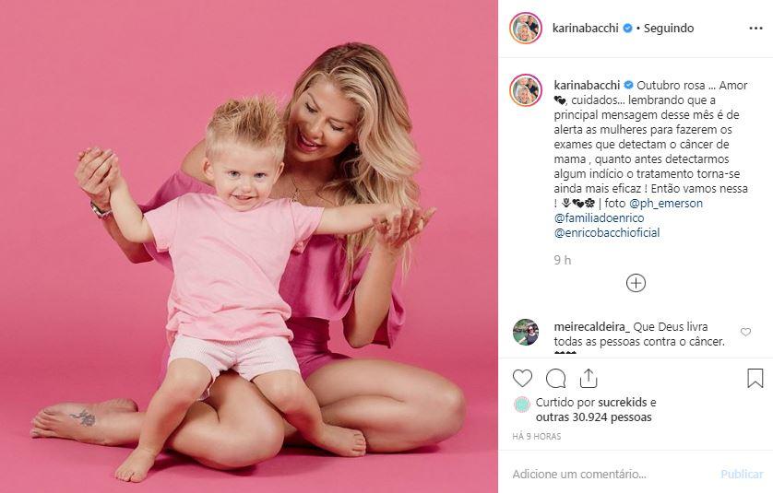773x493 pixels.
Task: Like meirecaldeira_ comment with small heart
Action: click(x=746, y=332)
